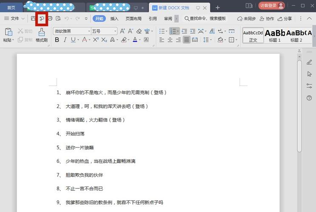Toggle underline formatting
Image resolution: width=316 pixels, height=212 pixels.
pos(73,40)
